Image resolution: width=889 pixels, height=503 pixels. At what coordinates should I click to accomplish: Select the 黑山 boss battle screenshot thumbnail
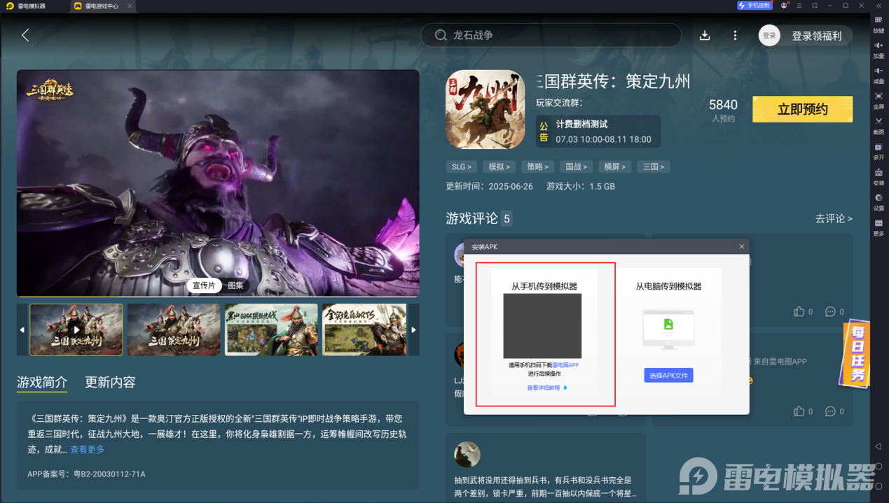271,330
